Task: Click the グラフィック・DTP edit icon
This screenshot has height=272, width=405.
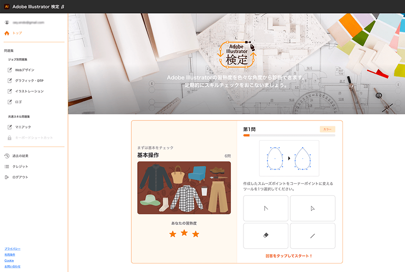Action: 9,80
